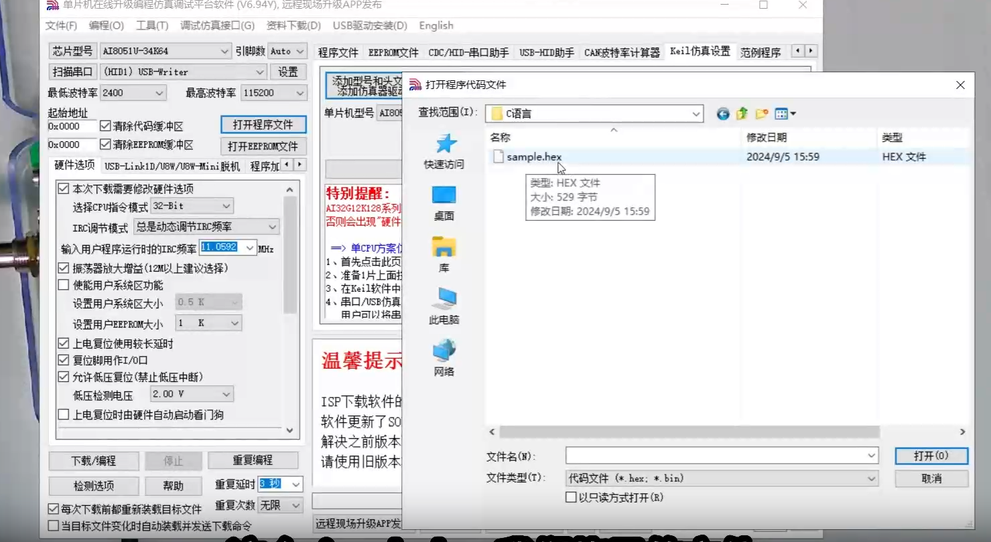Toggle 复位脚用作I/O口 checkbox
The image size is (991, 542).
(64, 360)
